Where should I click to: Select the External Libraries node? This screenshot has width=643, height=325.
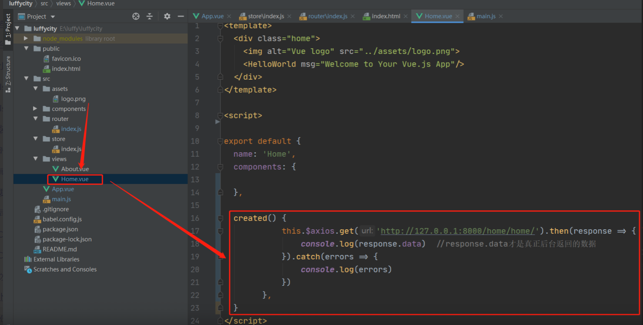(56, 259)
